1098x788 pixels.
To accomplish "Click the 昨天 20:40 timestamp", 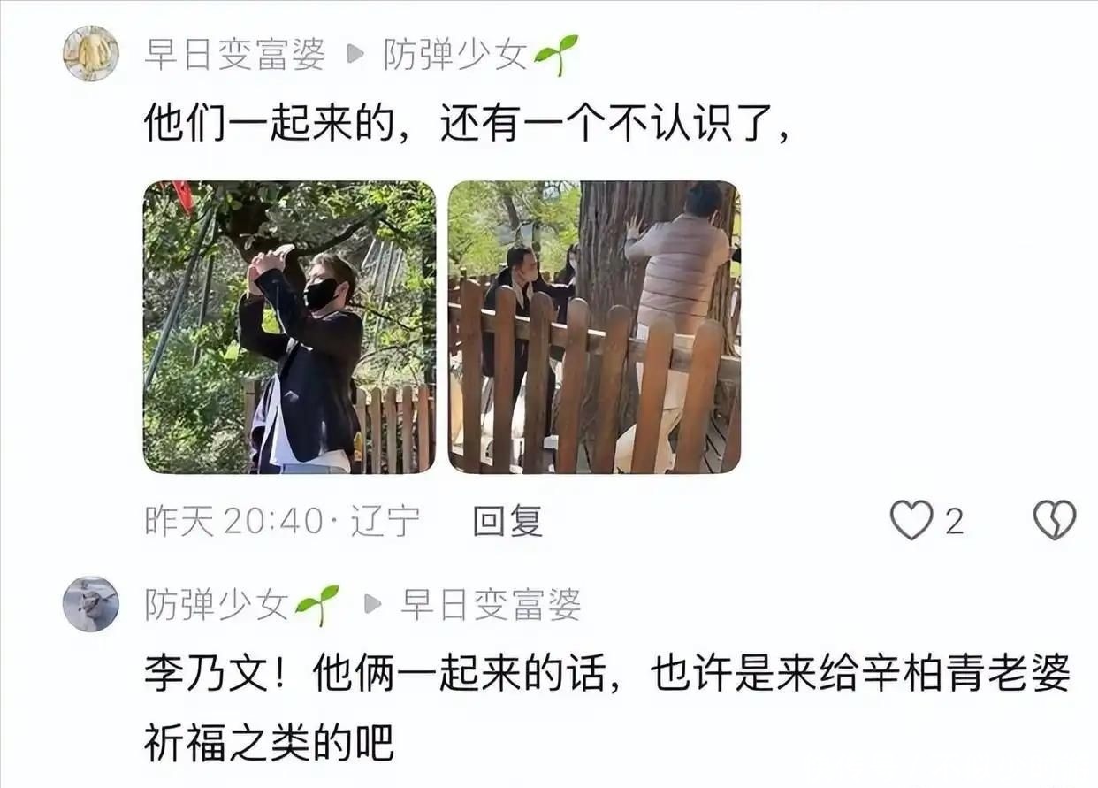I will coord(234,522).
